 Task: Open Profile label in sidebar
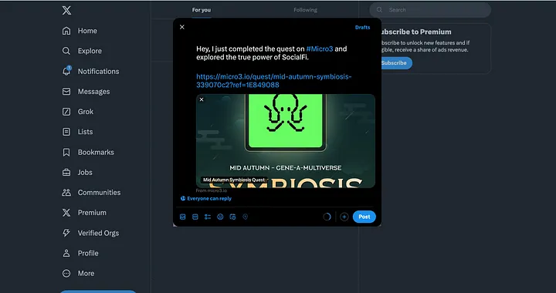tap(88, 253)
